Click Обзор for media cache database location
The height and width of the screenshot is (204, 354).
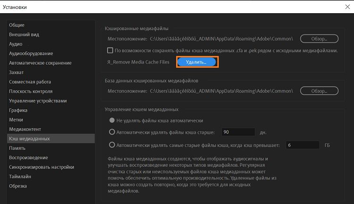pos(319,91)
